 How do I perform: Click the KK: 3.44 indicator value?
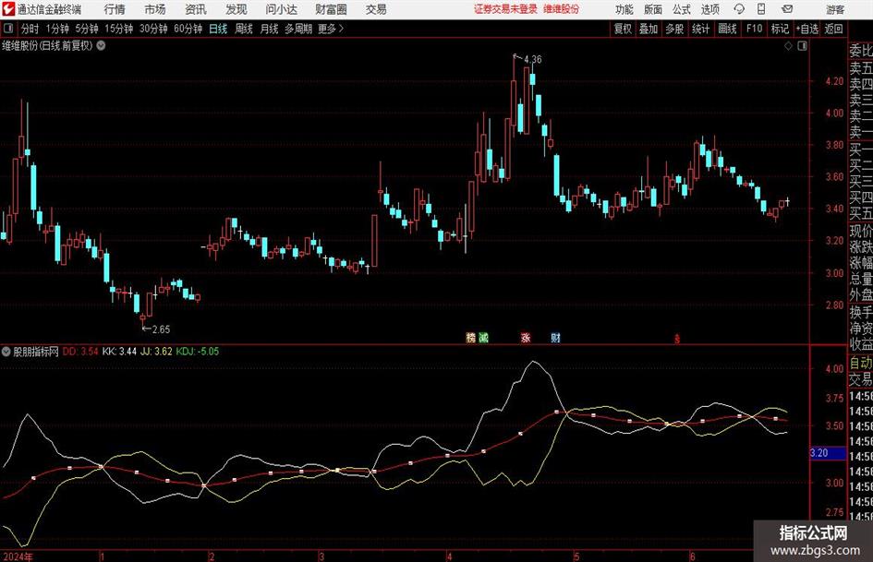pyautogui.click(x=119, y=352)
